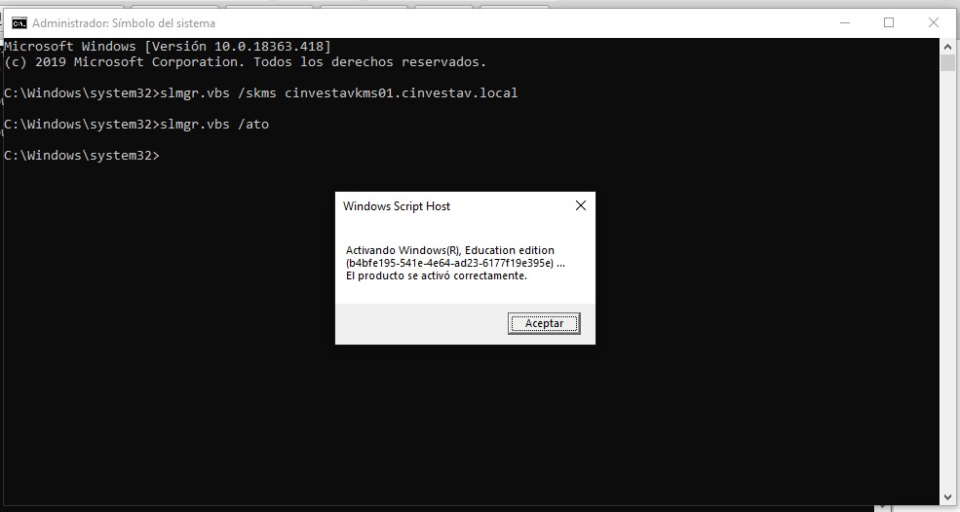The height and width of the screenshot is (512, 960).
Task: Click the empty scrollbar track below the thumb
Action: point(947,292)
